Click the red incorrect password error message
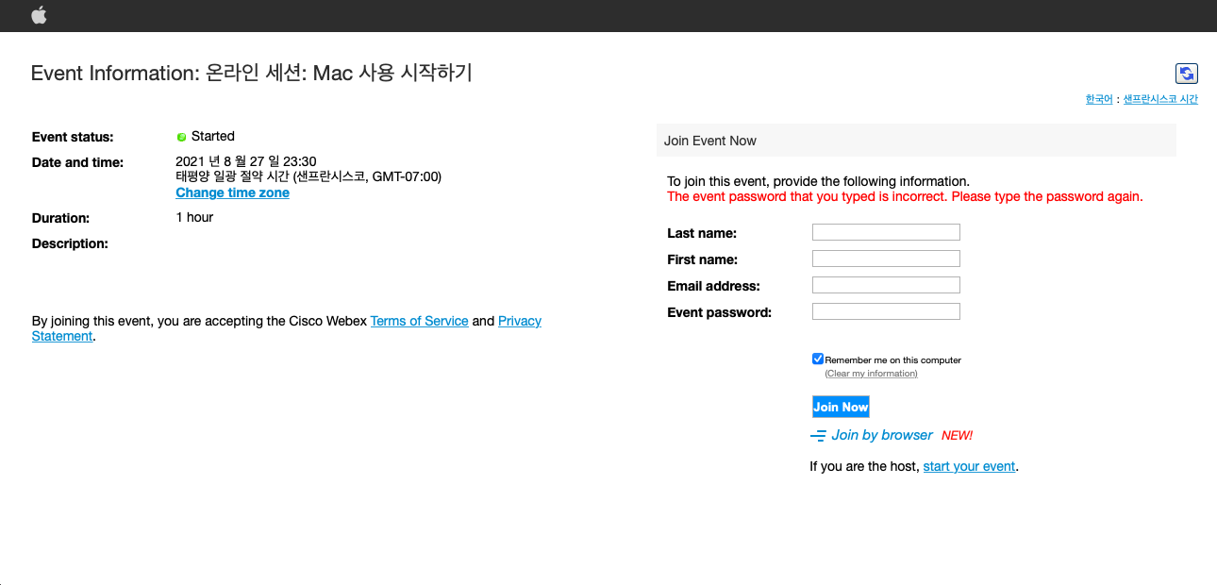 (x=904, y=197)
